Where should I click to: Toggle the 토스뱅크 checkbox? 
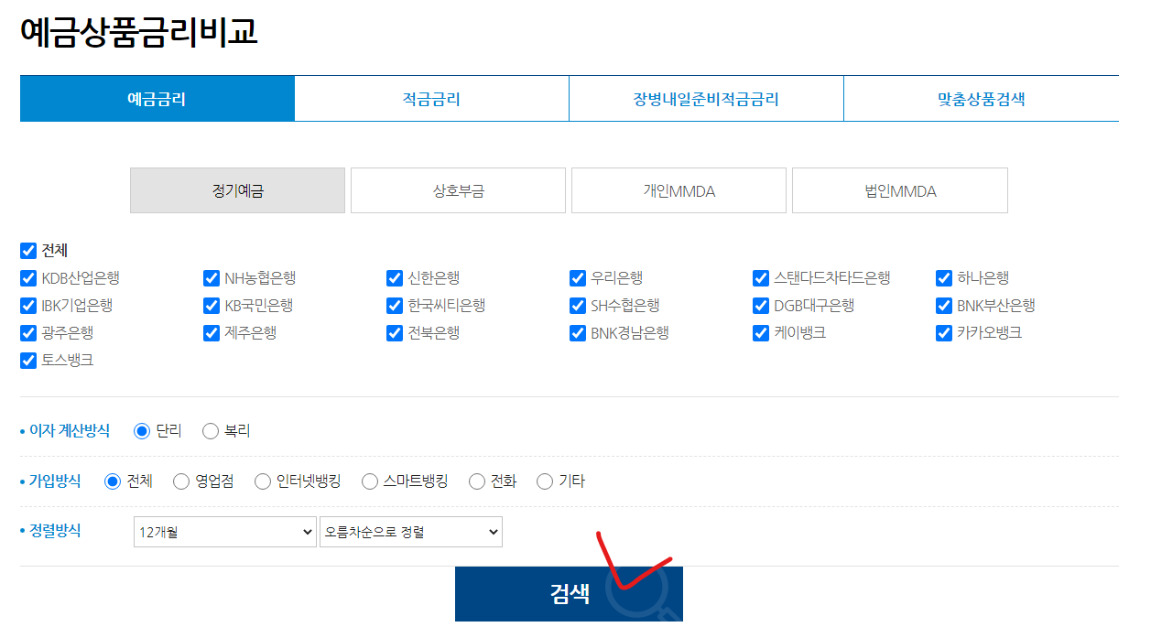click(28, 361)
